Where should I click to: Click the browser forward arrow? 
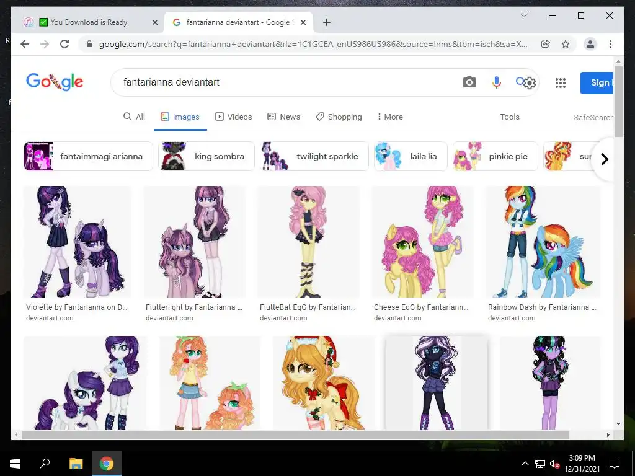tap(45, 44)
